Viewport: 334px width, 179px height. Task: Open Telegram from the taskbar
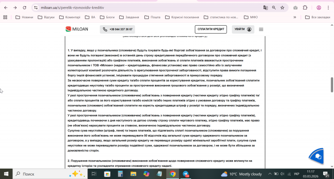[x=186, y=174]
